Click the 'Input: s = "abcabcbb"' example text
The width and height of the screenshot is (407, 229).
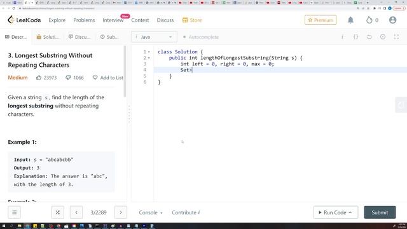coord(44,160)
